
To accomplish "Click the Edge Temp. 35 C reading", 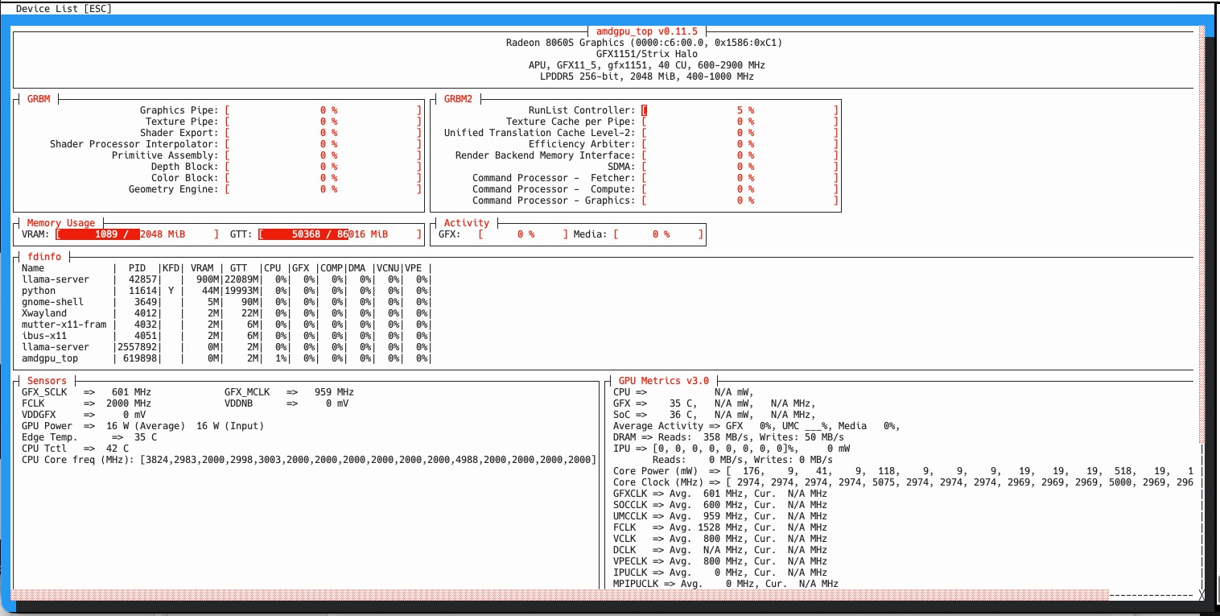I will 89,437.
